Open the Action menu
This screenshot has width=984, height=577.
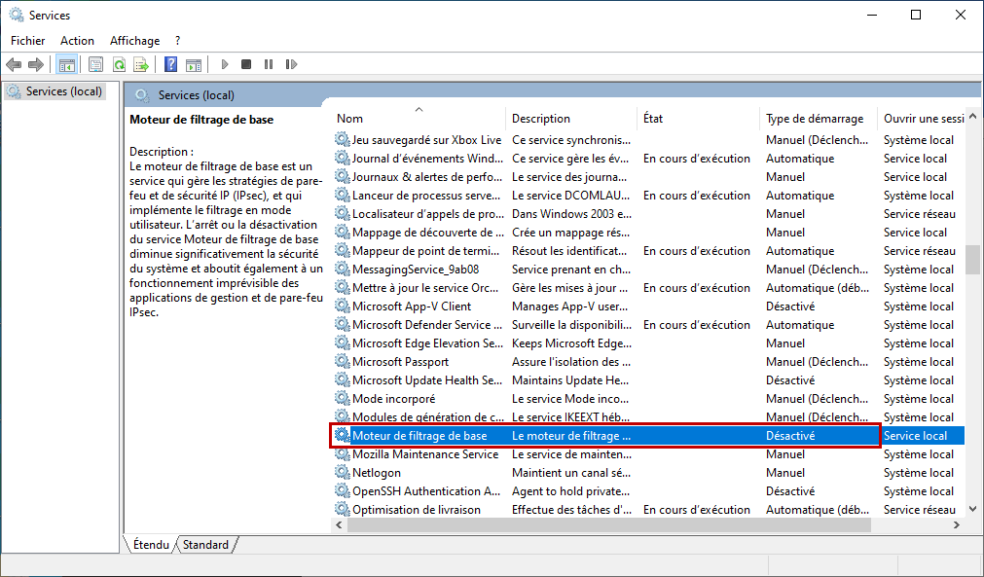point(77,40)
